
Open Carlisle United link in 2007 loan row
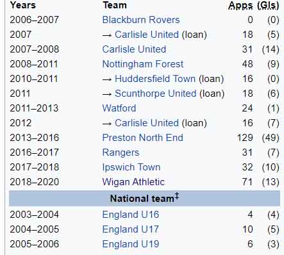tap(147, 35)
